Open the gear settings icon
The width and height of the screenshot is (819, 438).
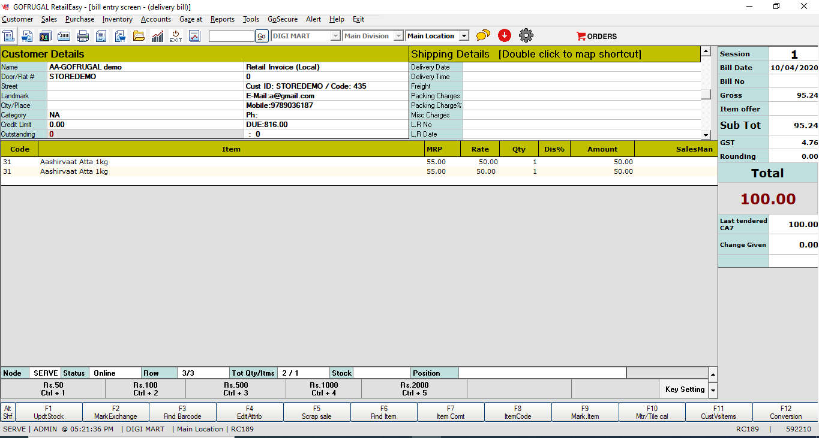pyautogui.click(x=526, y=36)
